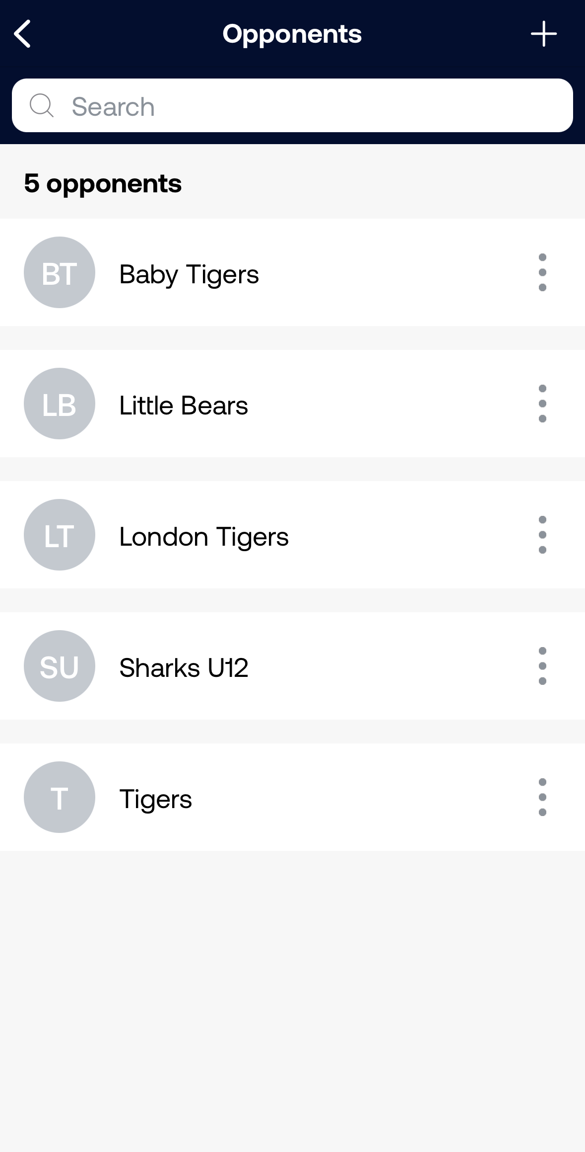
Task: Select the Sharks U12 opponent name
Action: click(x=184, y=667)
